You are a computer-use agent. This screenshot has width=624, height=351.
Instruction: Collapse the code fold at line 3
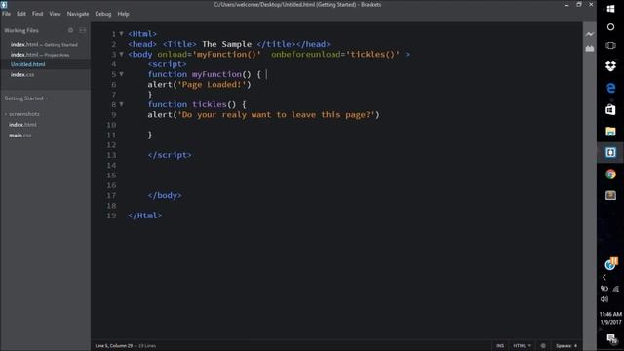pyautogui.click(x=121, y=55)
